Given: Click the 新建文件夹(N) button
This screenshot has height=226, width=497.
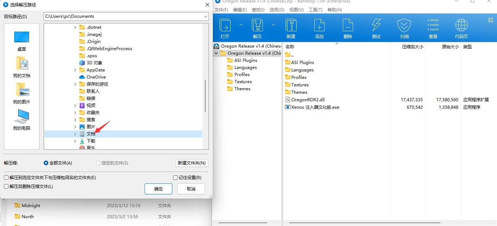Looking at the screenshot, I should [x=192, y=163].
